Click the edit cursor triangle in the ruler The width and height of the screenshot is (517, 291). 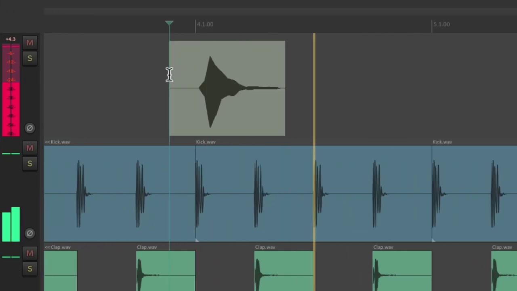coord(169,23)
